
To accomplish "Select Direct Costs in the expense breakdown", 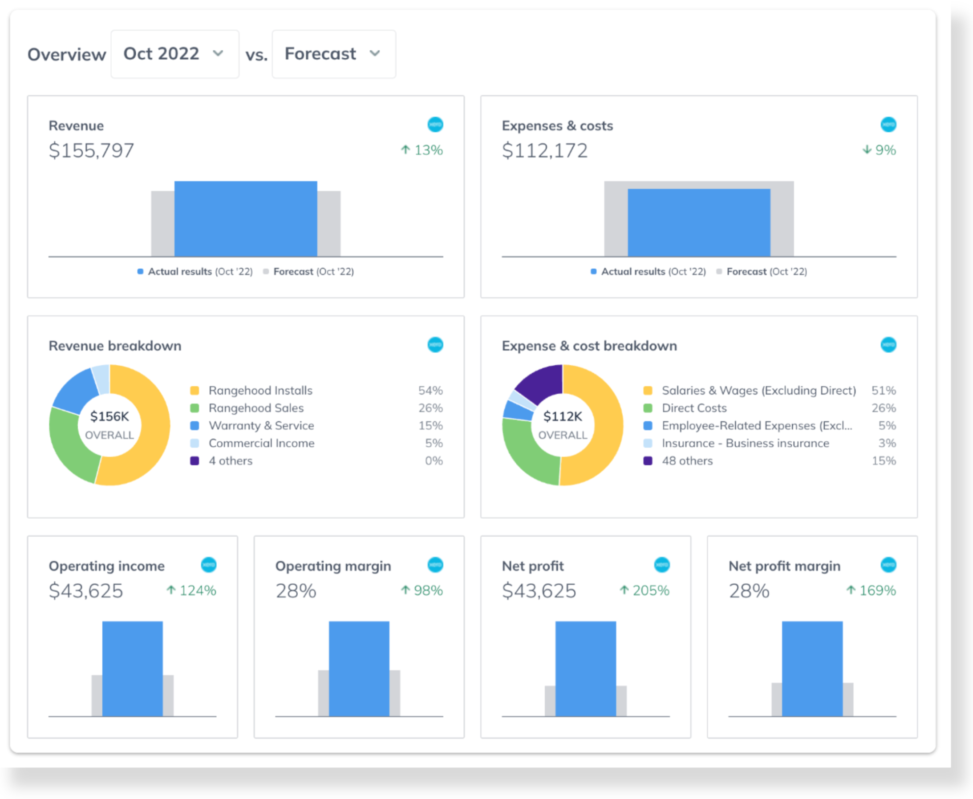I will coord(694,408).
